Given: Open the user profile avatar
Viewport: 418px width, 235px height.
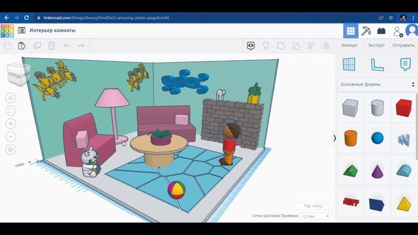Looking at the screenshot, I should [x=412, y=31].
